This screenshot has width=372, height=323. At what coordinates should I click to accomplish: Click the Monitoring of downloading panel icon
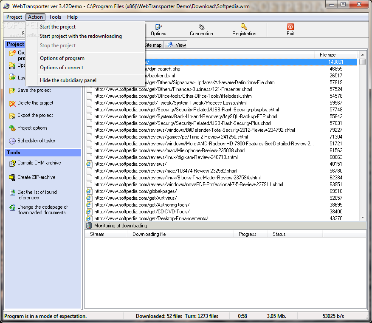89,226
